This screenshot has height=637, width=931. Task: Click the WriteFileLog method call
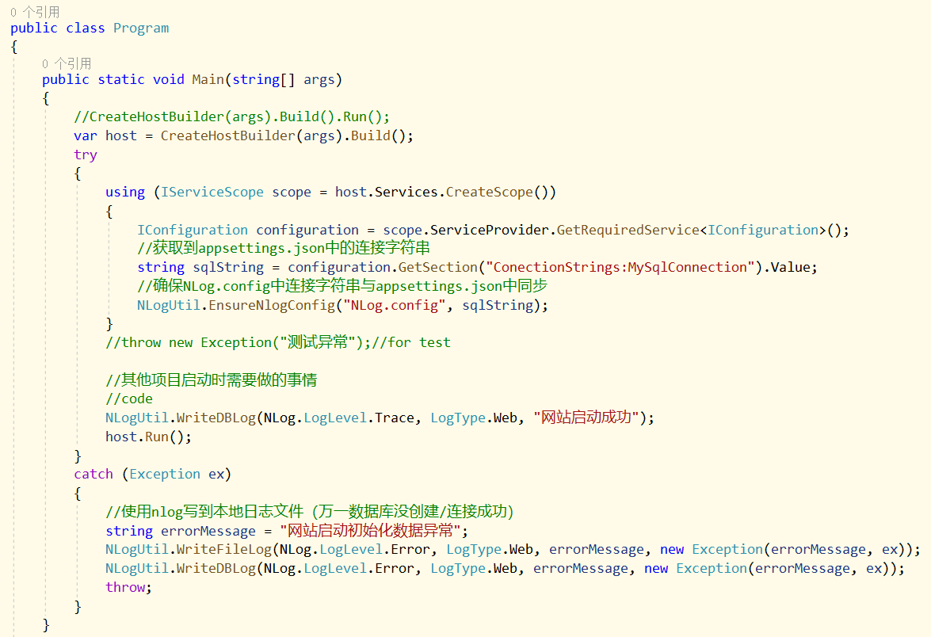[x=224, y=549]
